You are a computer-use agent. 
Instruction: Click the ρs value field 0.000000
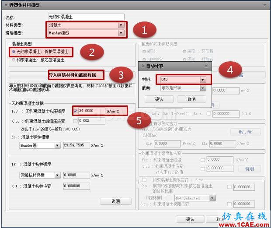coord(244,187)
